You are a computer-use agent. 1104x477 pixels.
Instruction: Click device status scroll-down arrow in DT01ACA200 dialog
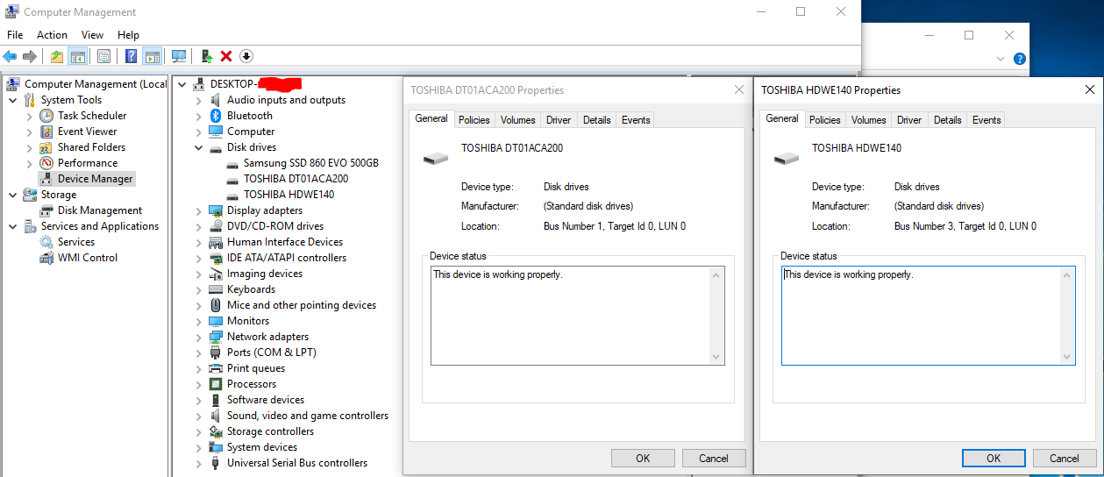pos(716,357)
